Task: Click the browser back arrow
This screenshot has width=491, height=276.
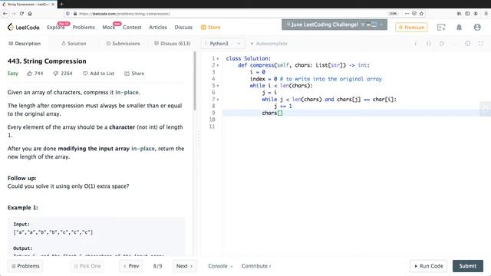Action: point(5,14)
